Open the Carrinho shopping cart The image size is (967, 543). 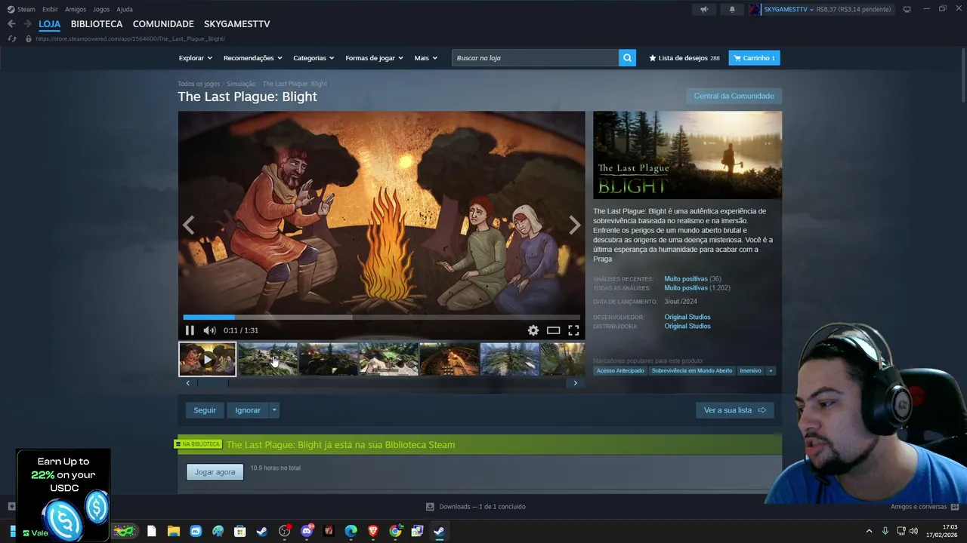point(754,58)
